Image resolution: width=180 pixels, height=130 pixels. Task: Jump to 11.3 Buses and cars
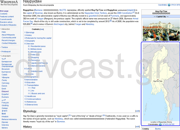[36, 93]
